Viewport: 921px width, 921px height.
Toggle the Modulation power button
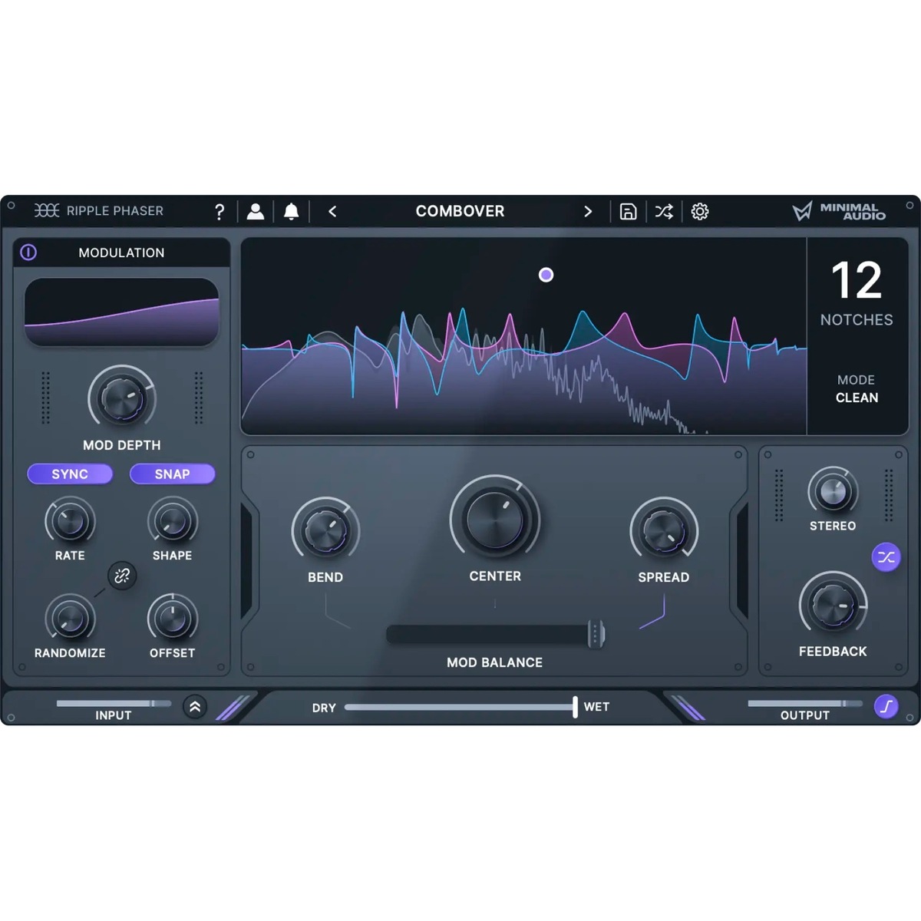coord(28,252)
